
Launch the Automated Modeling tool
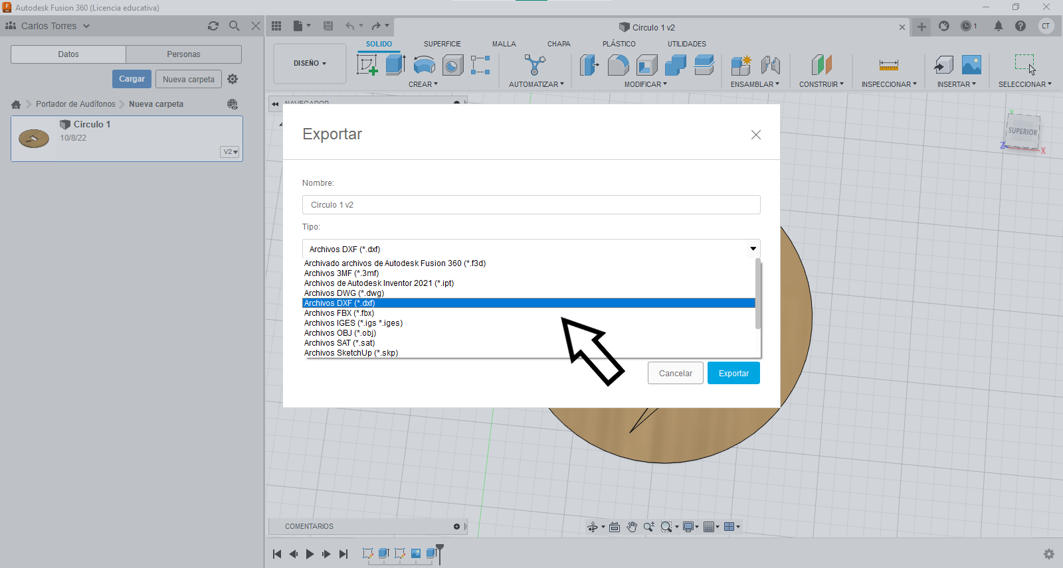click(535, 65)
